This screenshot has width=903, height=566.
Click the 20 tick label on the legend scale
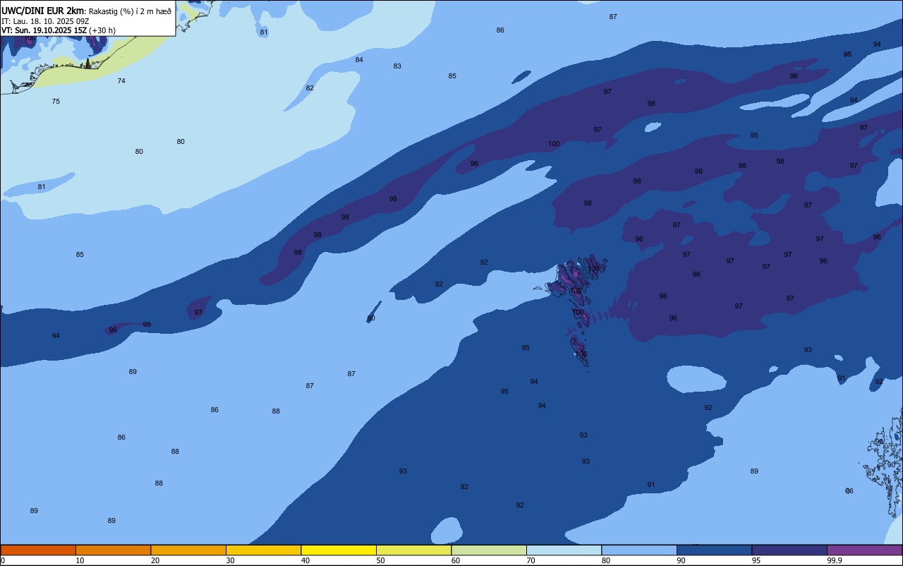pyautogui.click(x=154, y=560)
